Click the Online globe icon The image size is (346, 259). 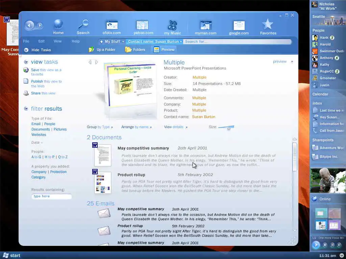tap(315, 199)
